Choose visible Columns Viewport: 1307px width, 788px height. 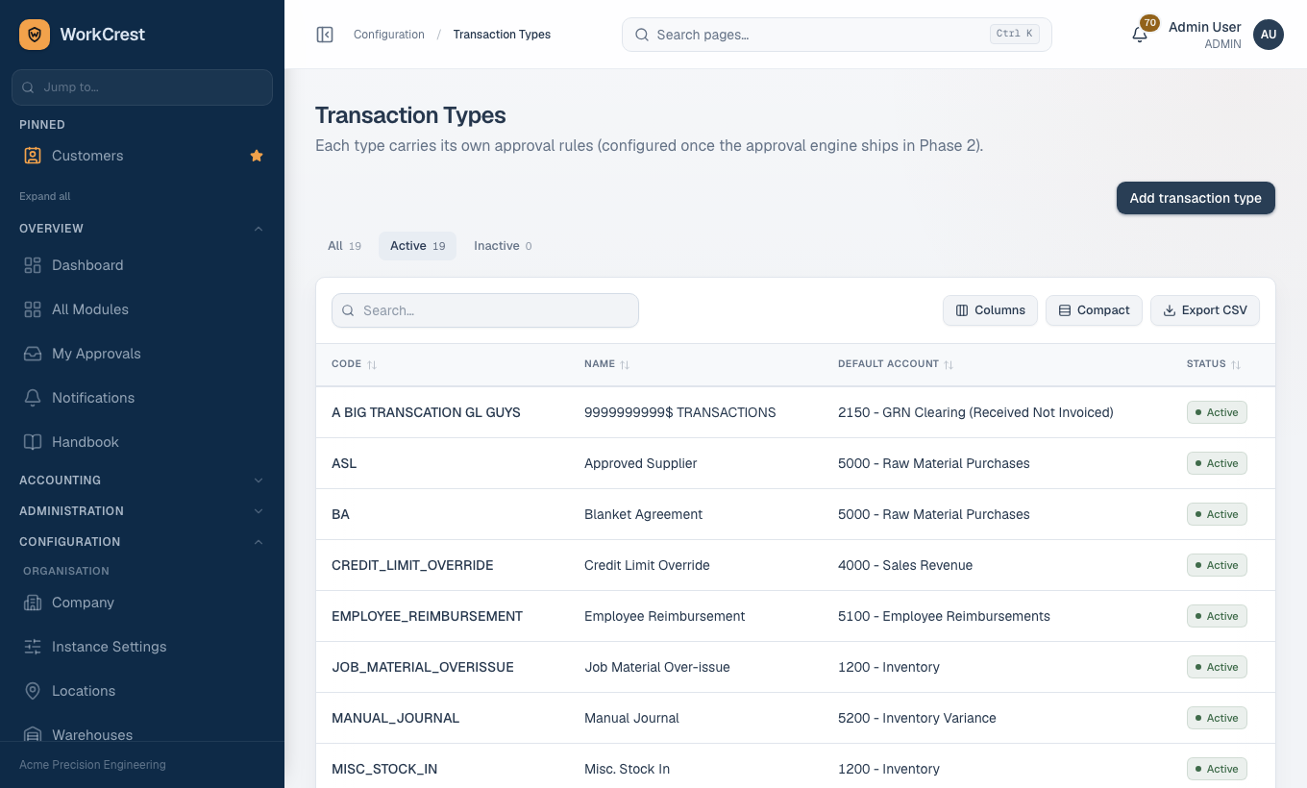[990, 310]
